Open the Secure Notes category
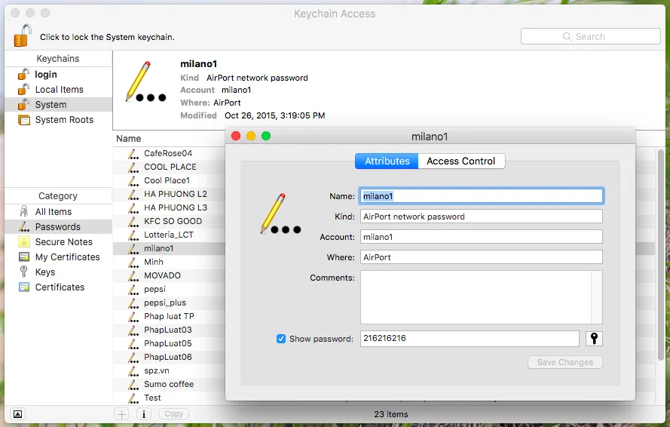 click(x=63, y=242)
